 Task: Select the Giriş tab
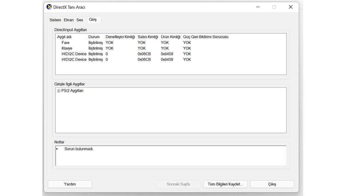tap(93, 20)
